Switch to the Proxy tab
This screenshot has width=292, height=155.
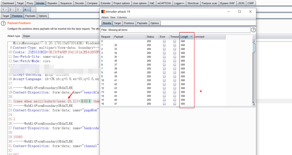point(30,3)
